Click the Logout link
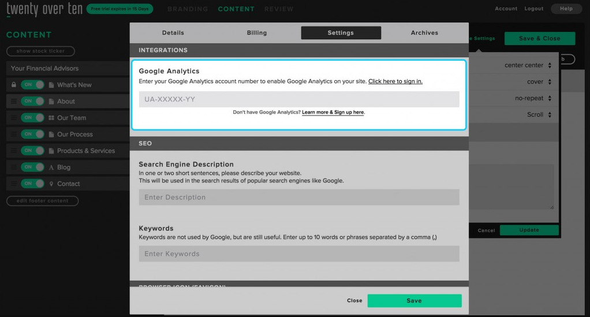 pyautogui.click(x=534, y=9)
